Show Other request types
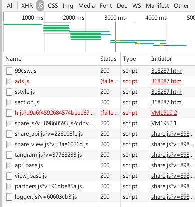The image size is (195, 207). [x=181, y=6]
